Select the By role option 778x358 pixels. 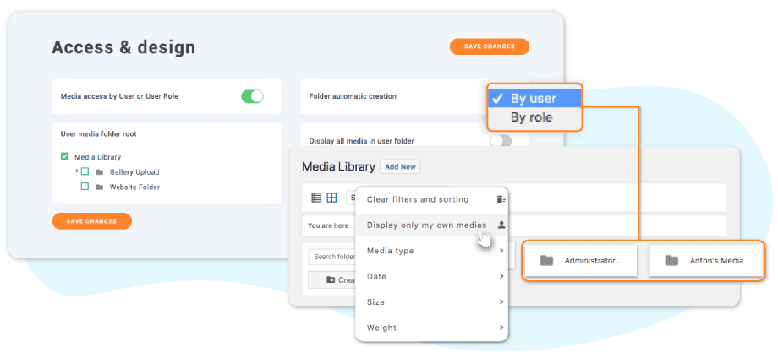(531, 117)
